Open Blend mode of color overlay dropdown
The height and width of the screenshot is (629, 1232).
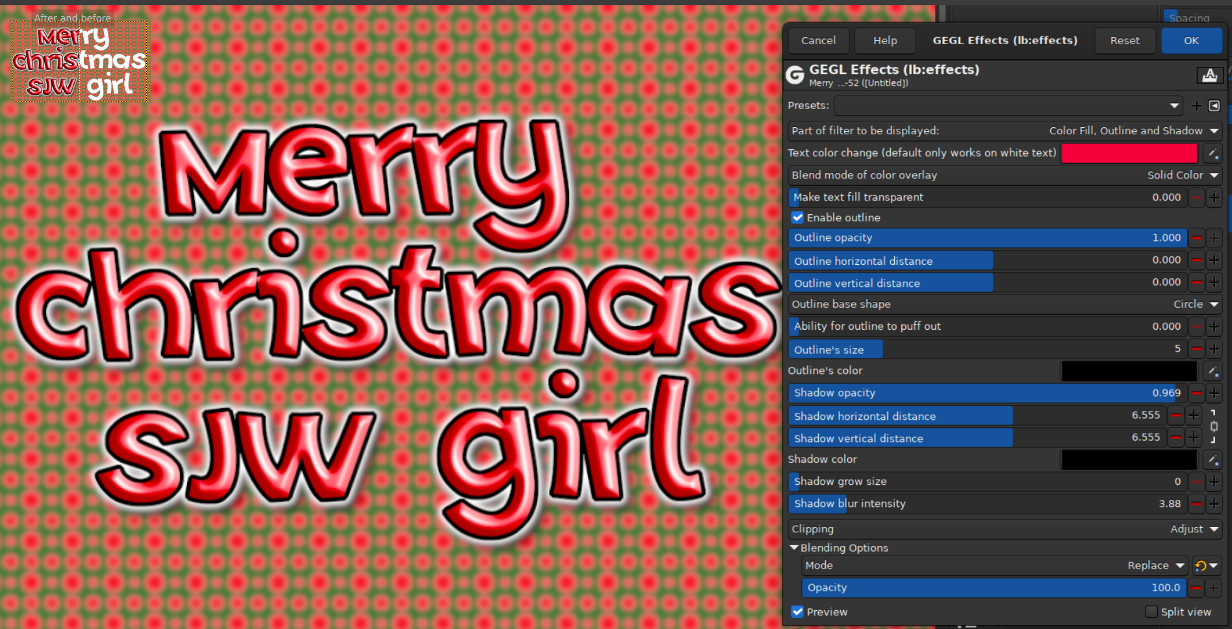click(1005, 175)
